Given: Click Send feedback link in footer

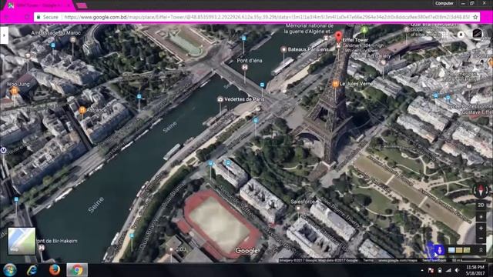Looking at the screenshot, I should [434, 260].
